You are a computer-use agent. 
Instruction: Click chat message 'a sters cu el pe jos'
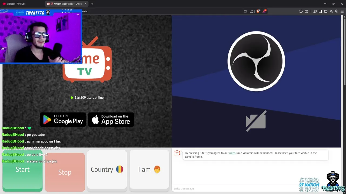[x=42, y=161]
